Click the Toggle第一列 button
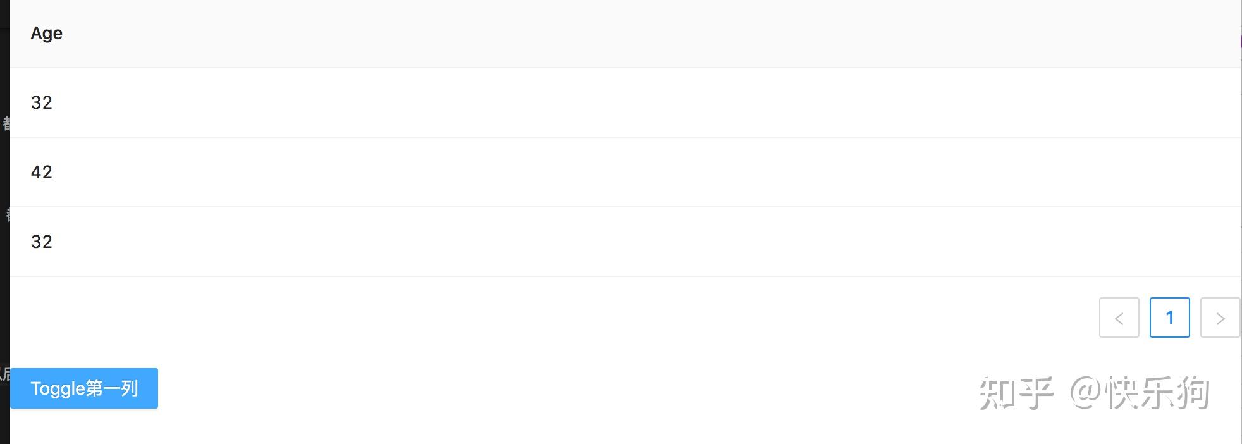The width and height of the screenshot is (1242, 444). point(84,388)
